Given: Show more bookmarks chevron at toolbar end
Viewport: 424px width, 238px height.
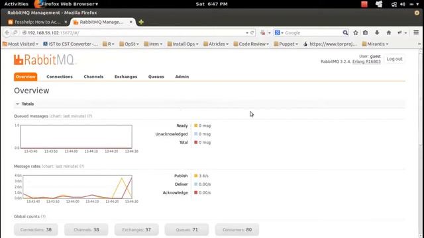Looking at the screenshot, I should tap(419, 44).
